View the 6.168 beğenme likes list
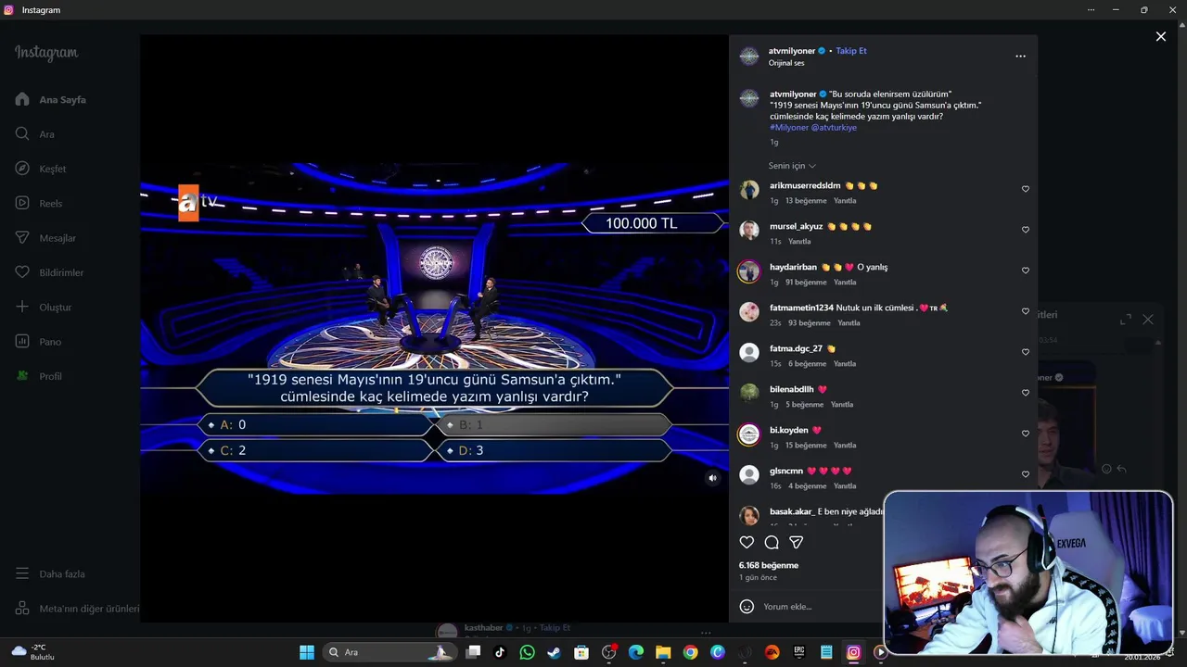Screen dimensions: 1187x667 (x=769, y=565)
